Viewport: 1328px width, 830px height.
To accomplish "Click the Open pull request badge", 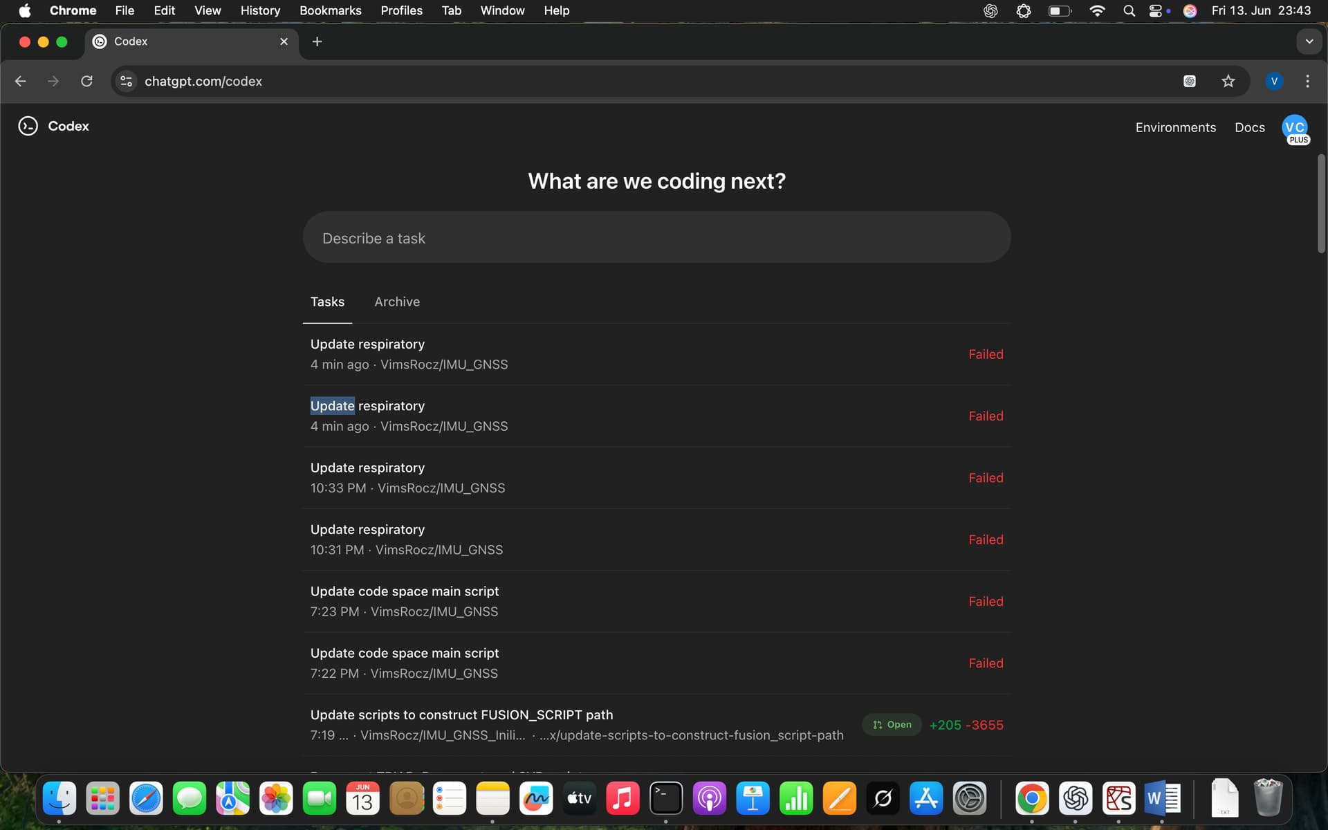I will [x=892, y=725].
